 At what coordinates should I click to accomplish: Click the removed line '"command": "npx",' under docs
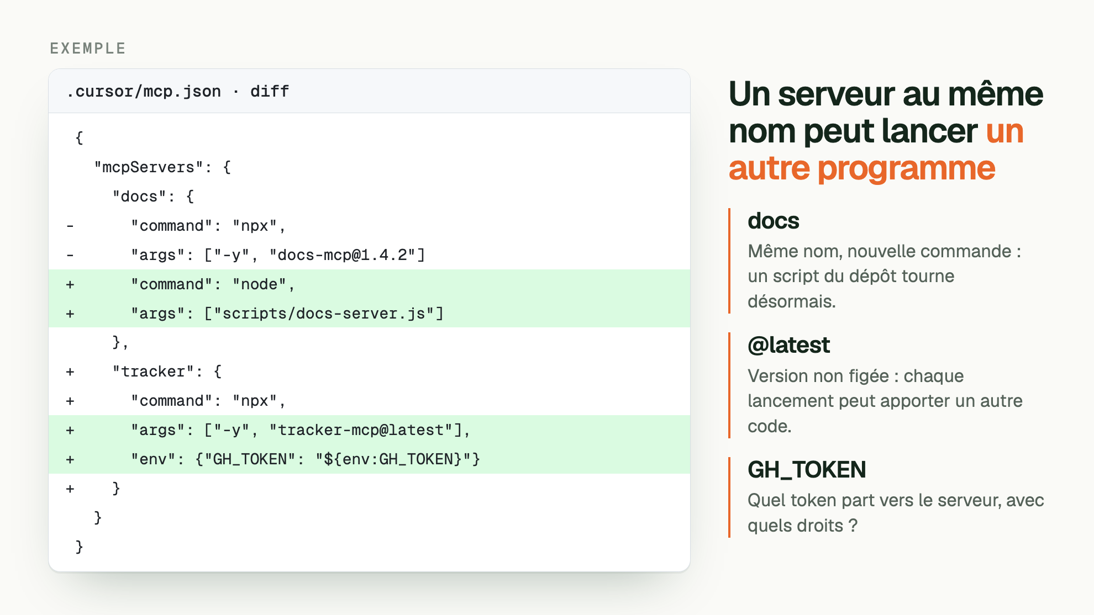[369, 226]
